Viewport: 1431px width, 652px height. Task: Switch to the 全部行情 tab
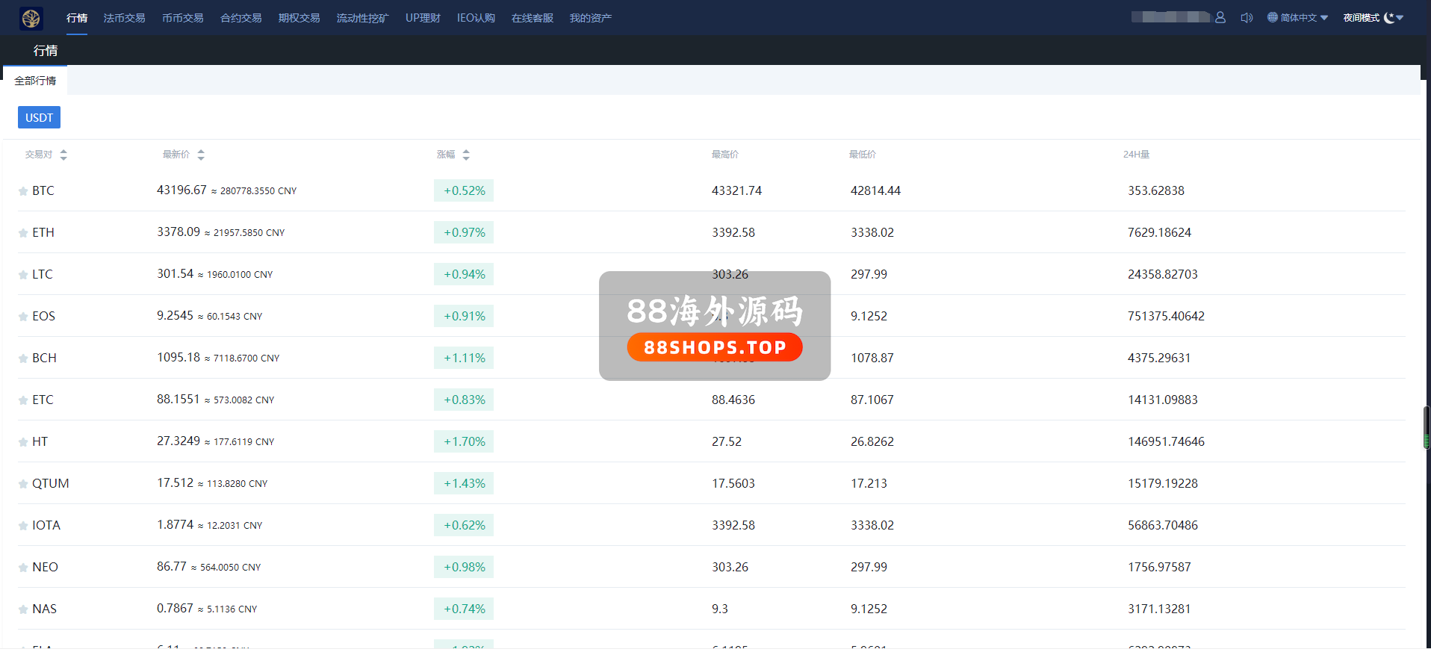pos(35,81)
